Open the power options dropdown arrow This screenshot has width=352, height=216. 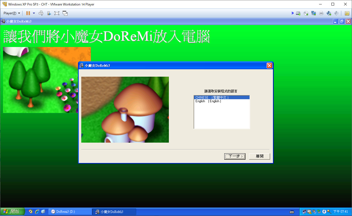coord(34,13)
